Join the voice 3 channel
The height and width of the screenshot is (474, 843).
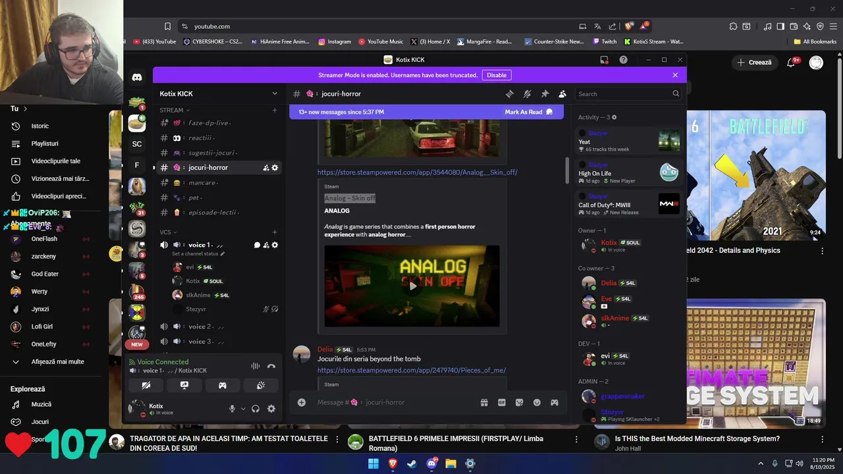pos(219,341)
